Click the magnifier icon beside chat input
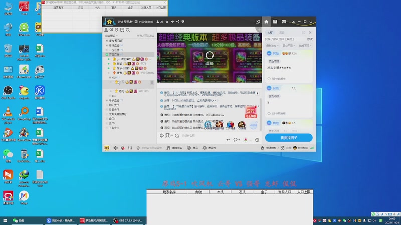Image resolution: width=401 pixels, height=225 pixels. [x=177, y=136]
